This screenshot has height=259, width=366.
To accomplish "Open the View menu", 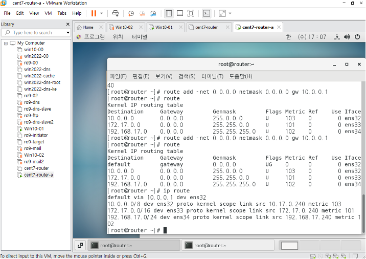I will pos(34,13).
